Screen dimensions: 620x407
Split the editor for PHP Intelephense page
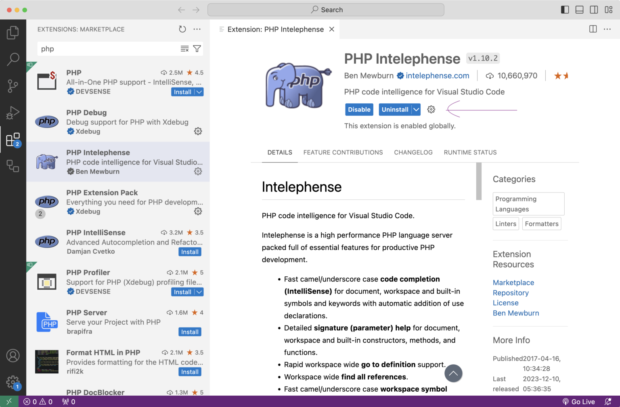click(x=593, y=29)
